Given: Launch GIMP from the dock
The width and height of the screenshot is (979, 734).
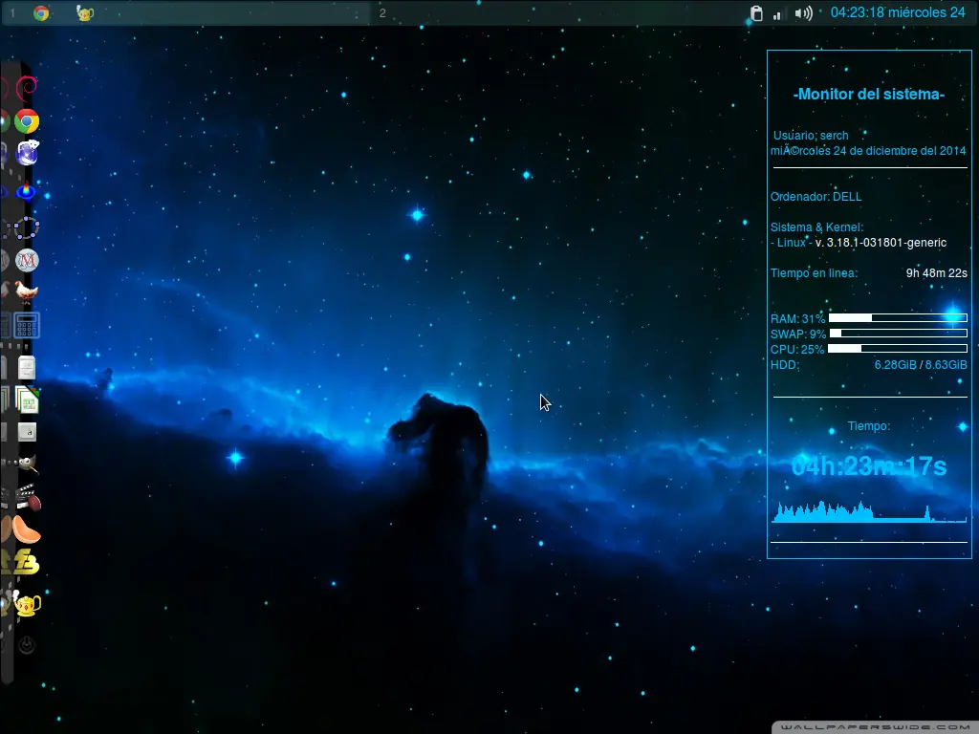Looking at the screenshot, I should click(x=27, y=464).
